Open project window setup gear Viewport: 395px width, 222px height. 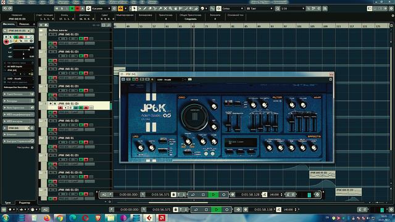(x=391, y=9)
